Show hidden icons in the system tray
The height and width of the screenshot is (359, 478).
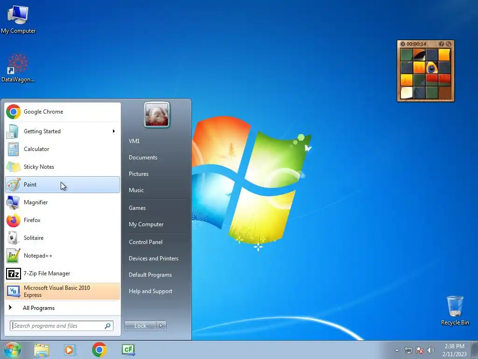397,350
